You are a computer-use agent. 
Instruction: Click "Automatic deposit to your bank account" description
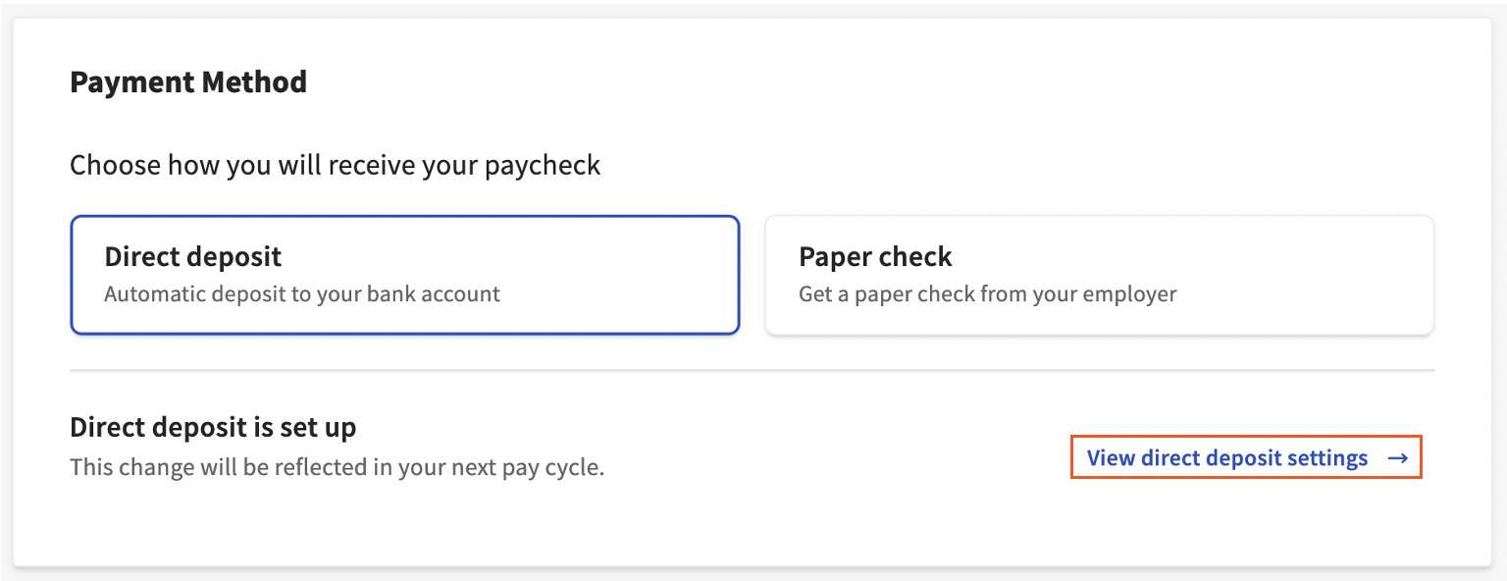click(302, 293)
